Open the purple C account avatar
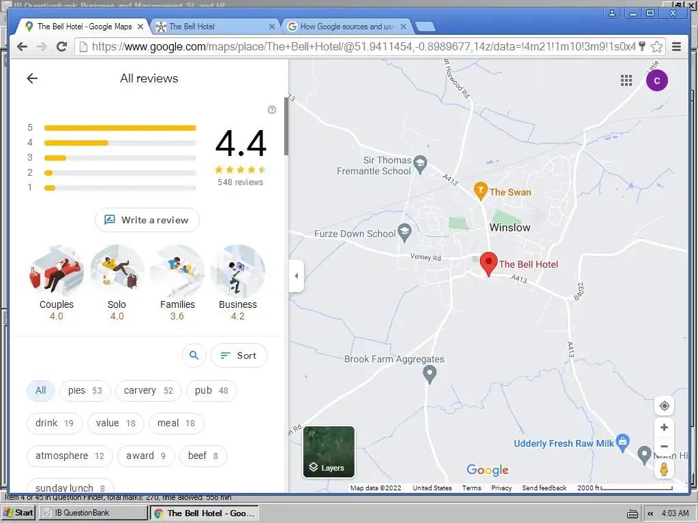The height and width of the screenshot is (523, 698). [657, 80]
